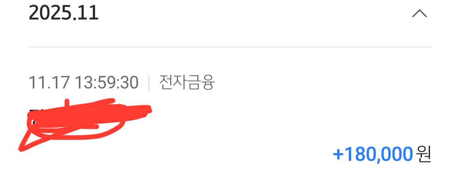Click the horizontal divider under 2025.11
The height and width of the screenshot is (171, 460).
pos(230,47)
